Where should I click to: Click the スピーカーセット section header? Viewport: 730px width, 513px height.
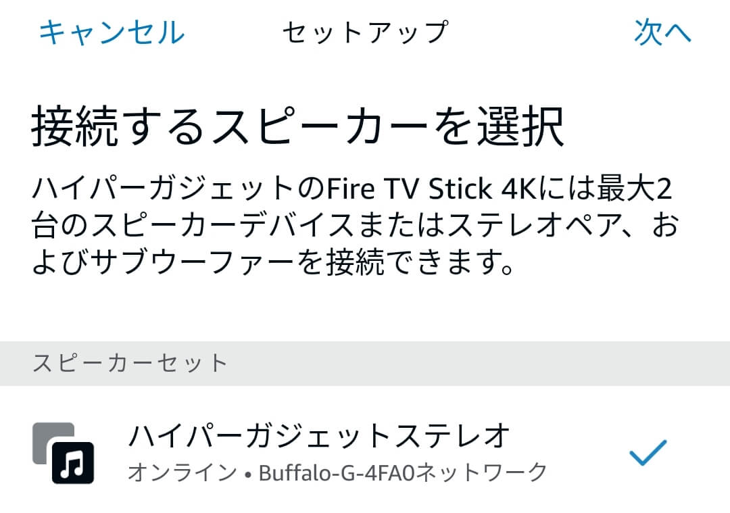[x=130, y=363]
